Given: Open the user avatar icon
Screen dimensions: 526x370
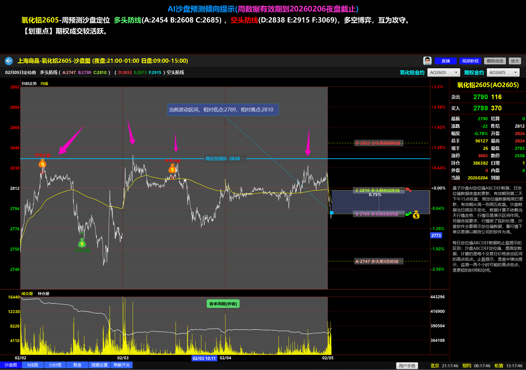Looking at the screenshot, I should pos(427,61).
